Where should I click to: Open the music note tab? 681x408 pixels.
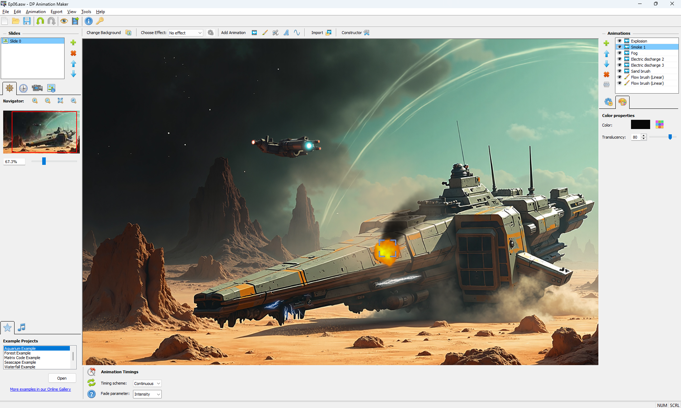point(22,327)
